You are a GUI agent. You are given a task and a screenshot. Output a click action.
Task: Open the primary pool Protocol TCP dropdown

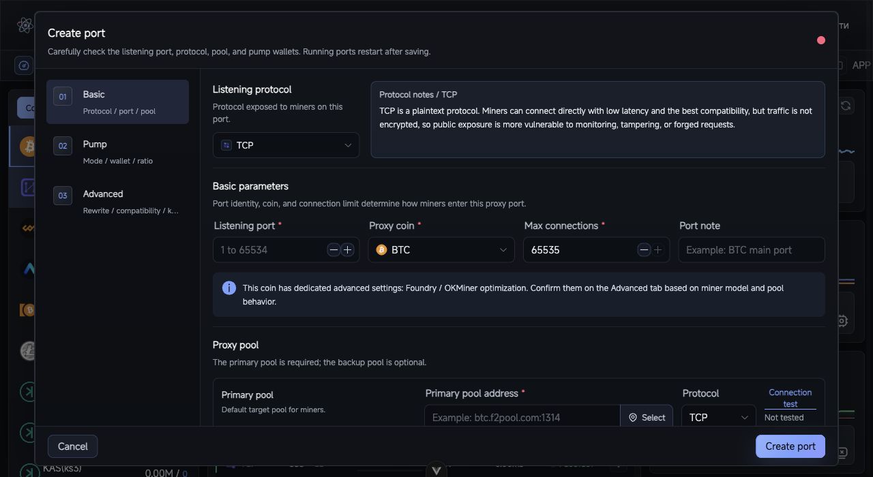(718, 418)
